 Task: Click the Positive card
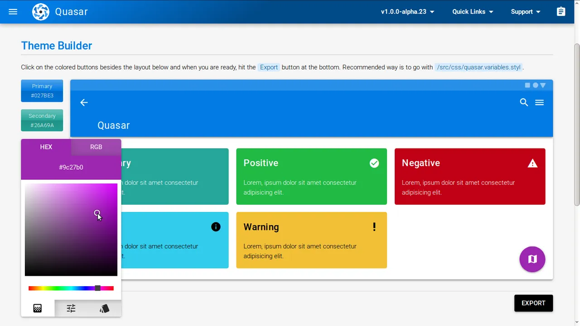(x=312, y=177)
